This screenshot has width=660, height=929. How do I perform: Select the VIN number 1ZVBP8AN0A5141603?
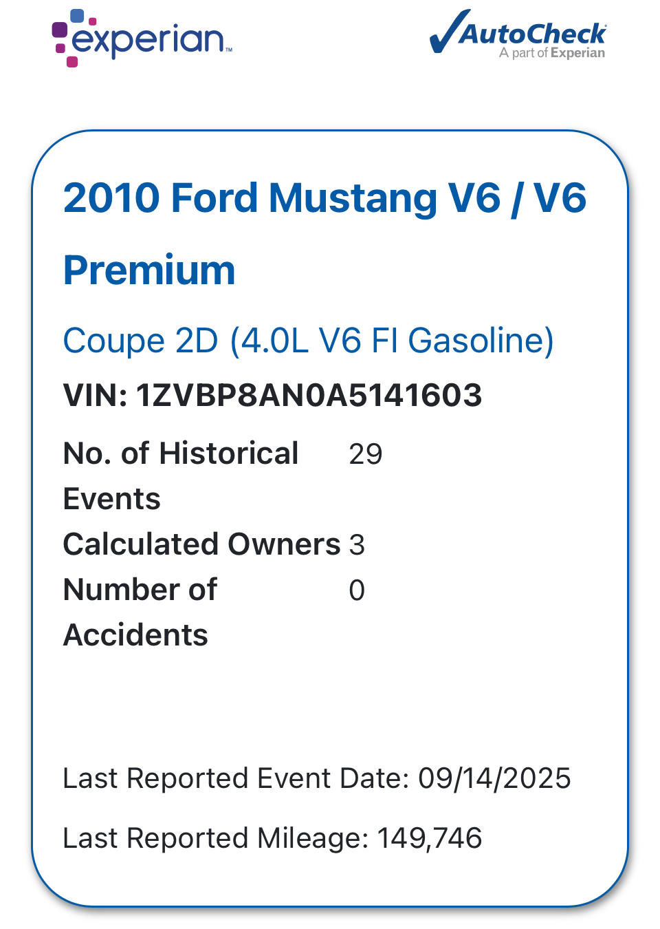pos(309,395)
